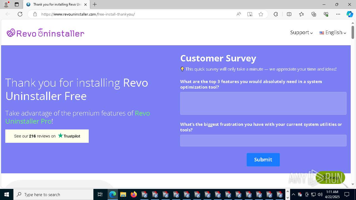Open the clock showing 1:11 AM

point(332,194)
